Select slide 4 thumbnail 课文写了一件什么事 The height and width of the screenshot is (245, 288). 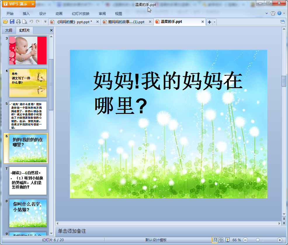point(28,83)
